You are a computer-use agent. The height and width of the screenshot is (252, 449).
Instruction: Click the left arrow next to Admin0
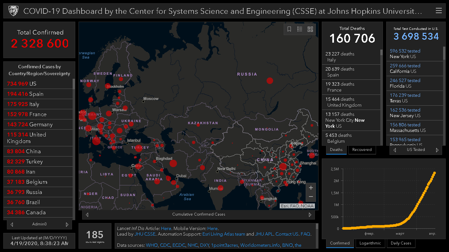coord(12,225)
